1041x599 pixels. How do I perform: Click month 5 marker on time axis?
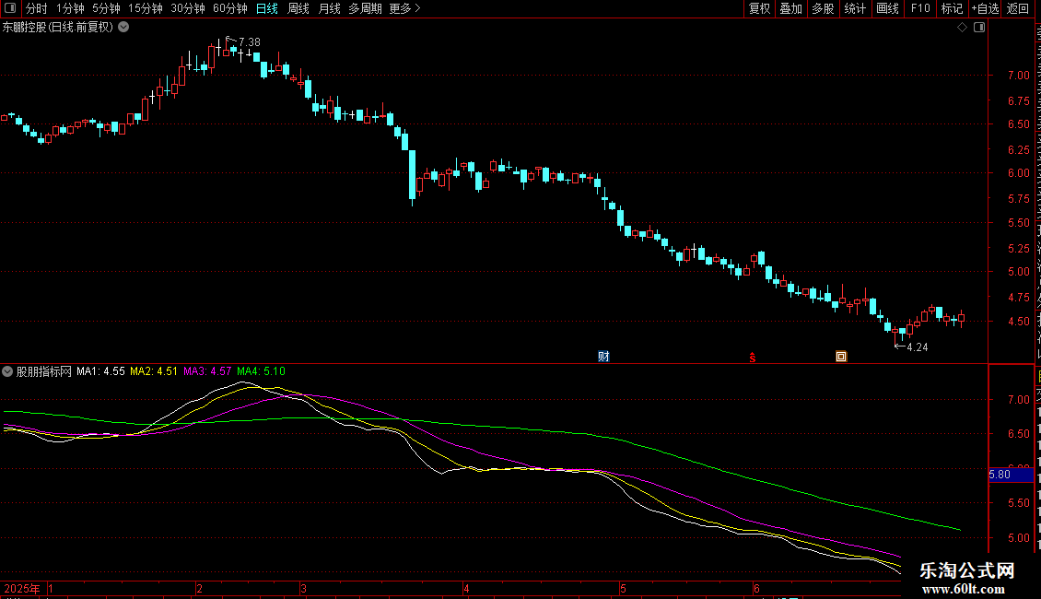click(x=623, y=588)
